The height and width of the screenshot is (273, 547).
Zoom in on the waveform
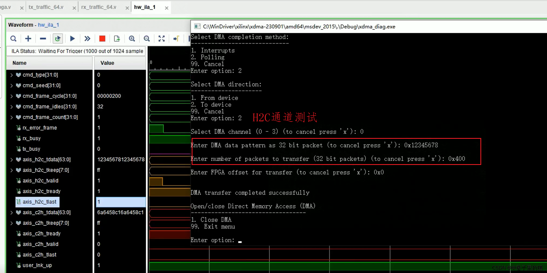tap(132, 39)
